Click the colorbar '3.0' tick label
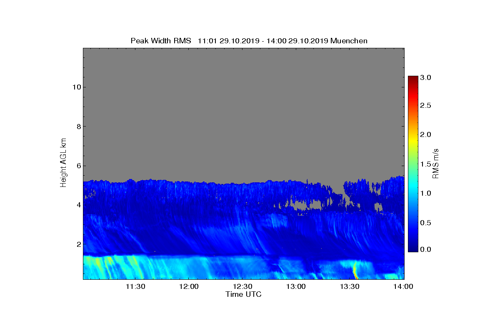 point(425,78)
